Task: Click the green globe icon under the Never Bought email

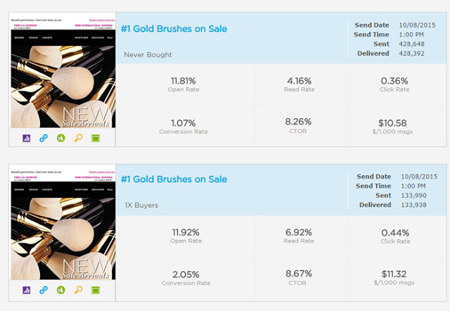Action: 60,137
